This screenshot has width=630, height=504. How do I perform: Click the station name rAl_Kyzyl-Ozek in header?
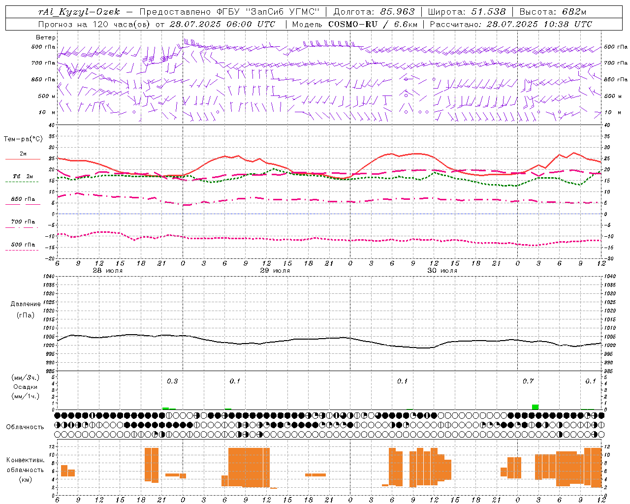[x=79, y=12]
